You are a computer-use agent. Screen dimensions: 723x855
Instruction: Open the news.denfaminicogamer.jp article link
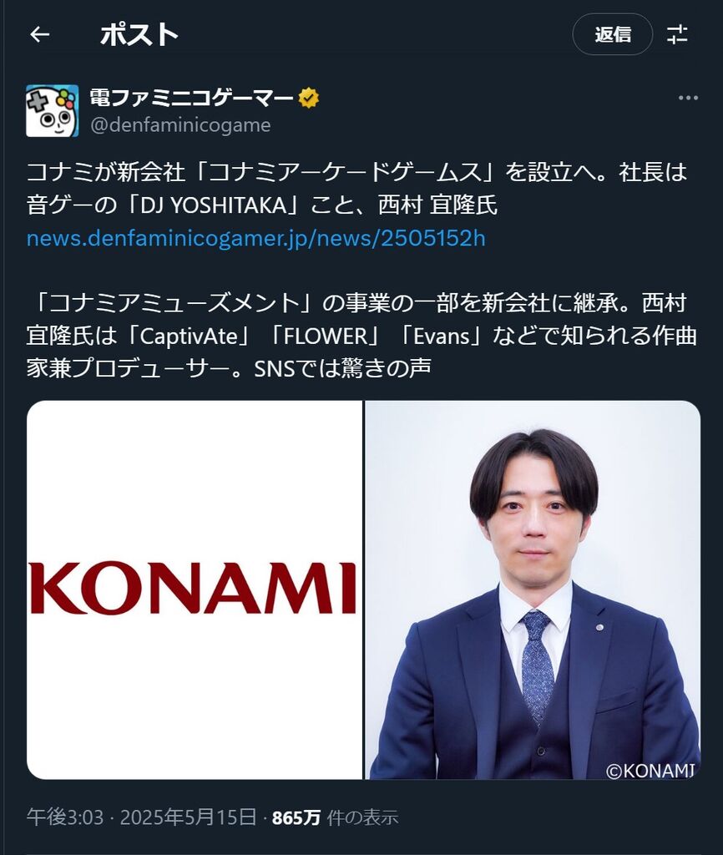pyautogui.click(x=255, y=238)
